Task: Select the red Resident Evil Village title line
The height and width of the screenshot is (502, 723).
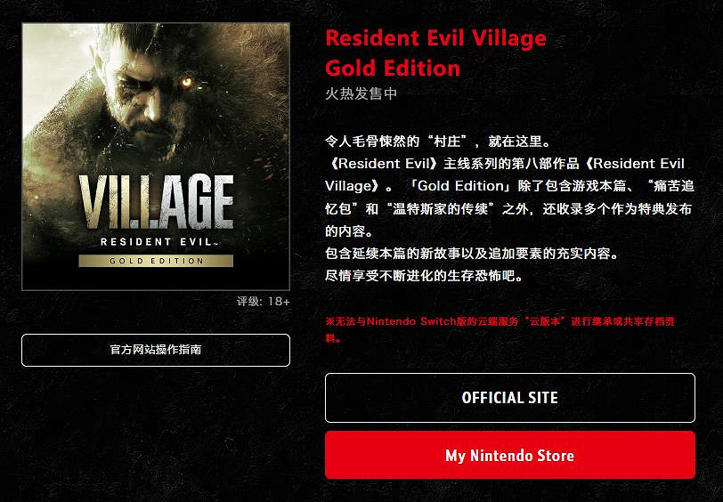Action: click(x=435, y=38)
